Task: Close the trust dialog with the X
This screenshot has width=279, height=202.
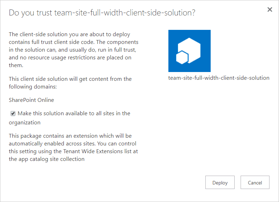Action: tap(270, 9)
